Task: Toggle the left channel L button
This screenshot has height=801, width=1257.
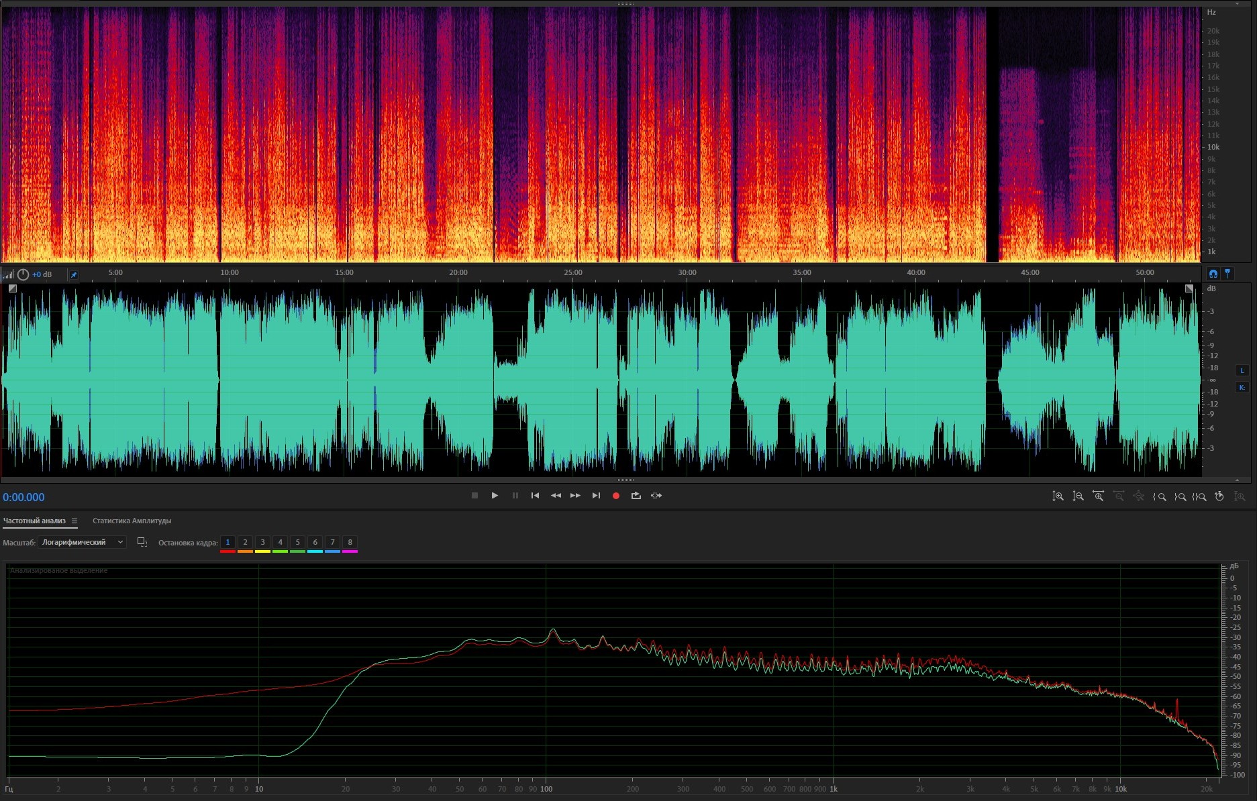Action: click(1242, 370)
